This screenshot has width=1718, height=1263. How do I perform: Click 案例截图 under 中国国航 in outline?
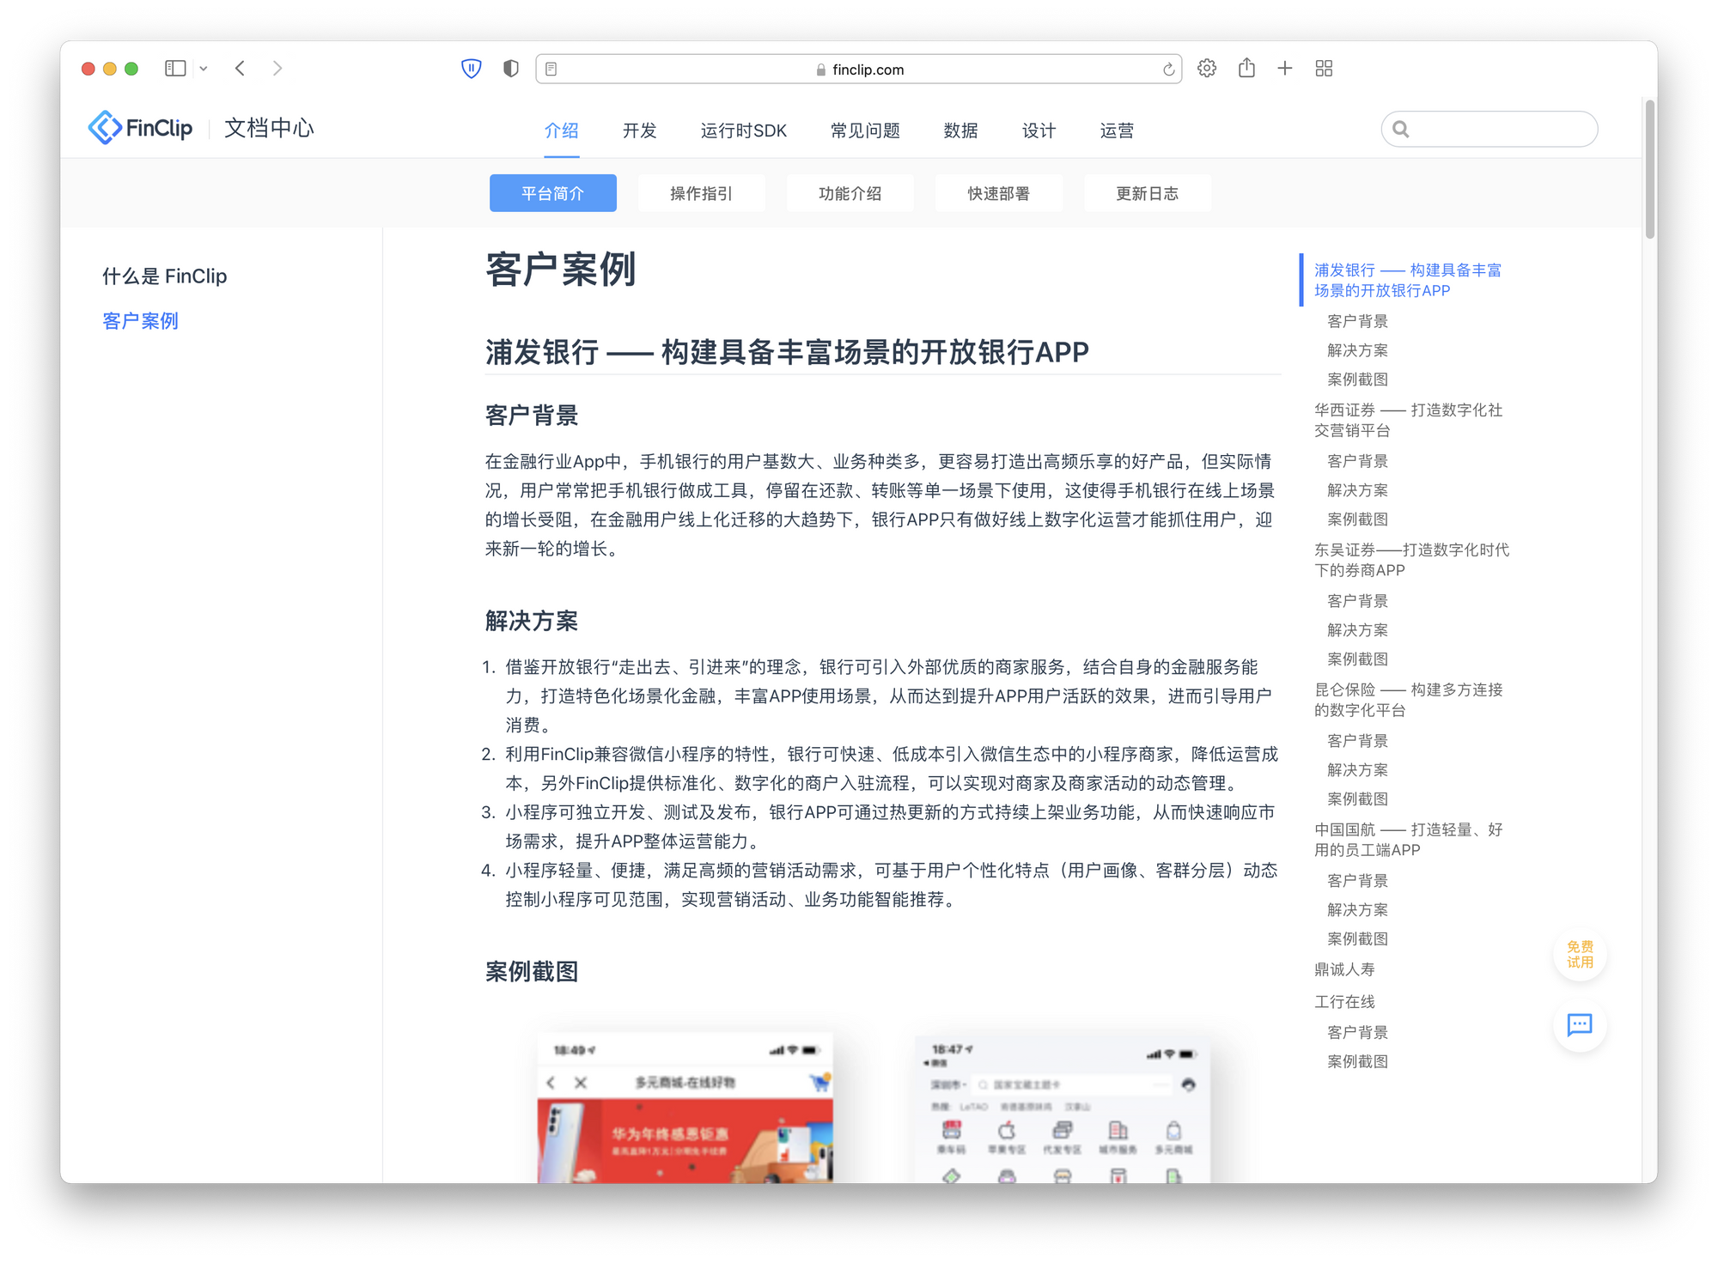(x=1358, y=939)
